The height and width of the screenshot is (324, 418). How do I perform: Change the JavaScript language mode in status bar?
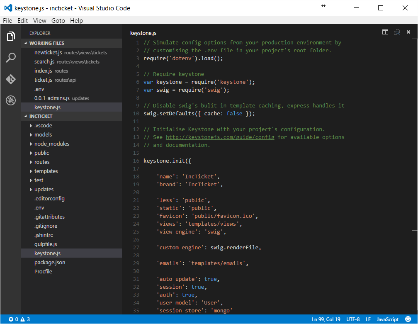click(x=387, y=319)
